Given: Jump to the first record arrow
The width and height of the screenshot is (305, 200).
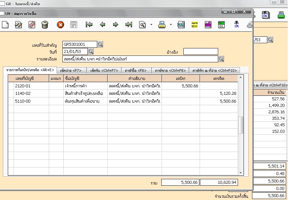Looking at the screenshot, I should (89, 25).
